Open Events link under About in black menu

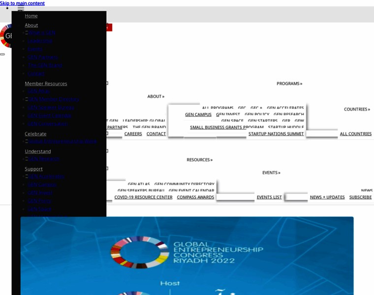(x=35, y=49)
